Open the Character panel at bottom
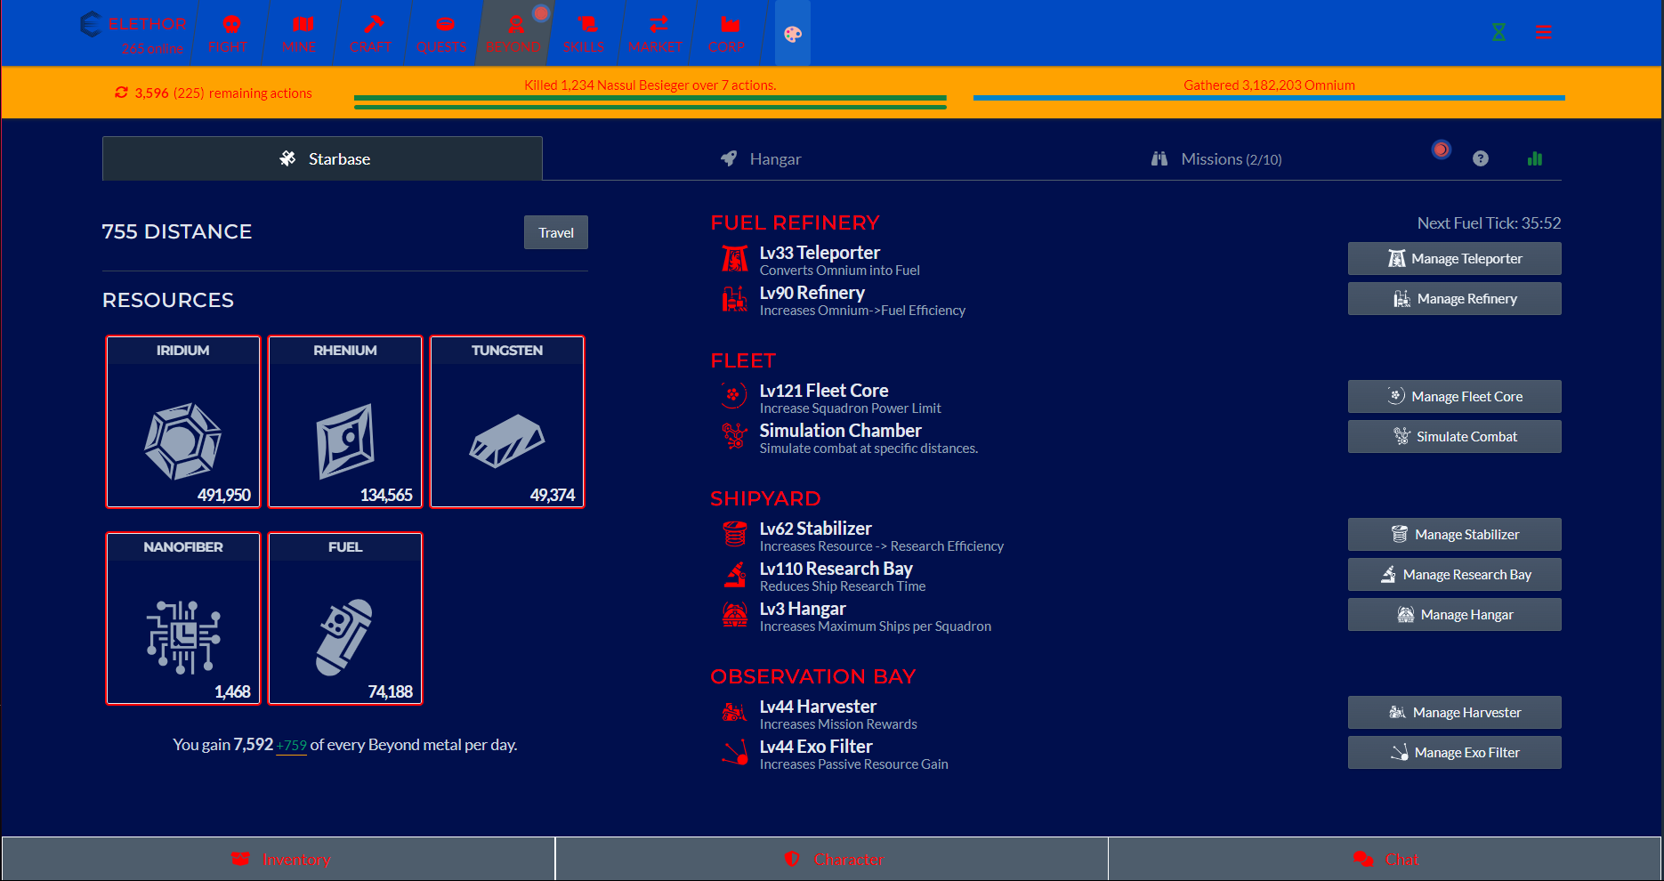 pyautogui.click(x=832, y=859)
